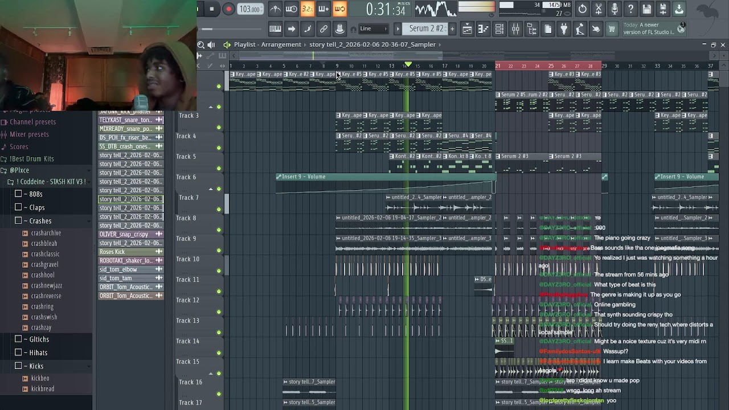Open the !Best Drum Kits folder
This screenshot has width=729, height=410.
(x=31, y=159)
